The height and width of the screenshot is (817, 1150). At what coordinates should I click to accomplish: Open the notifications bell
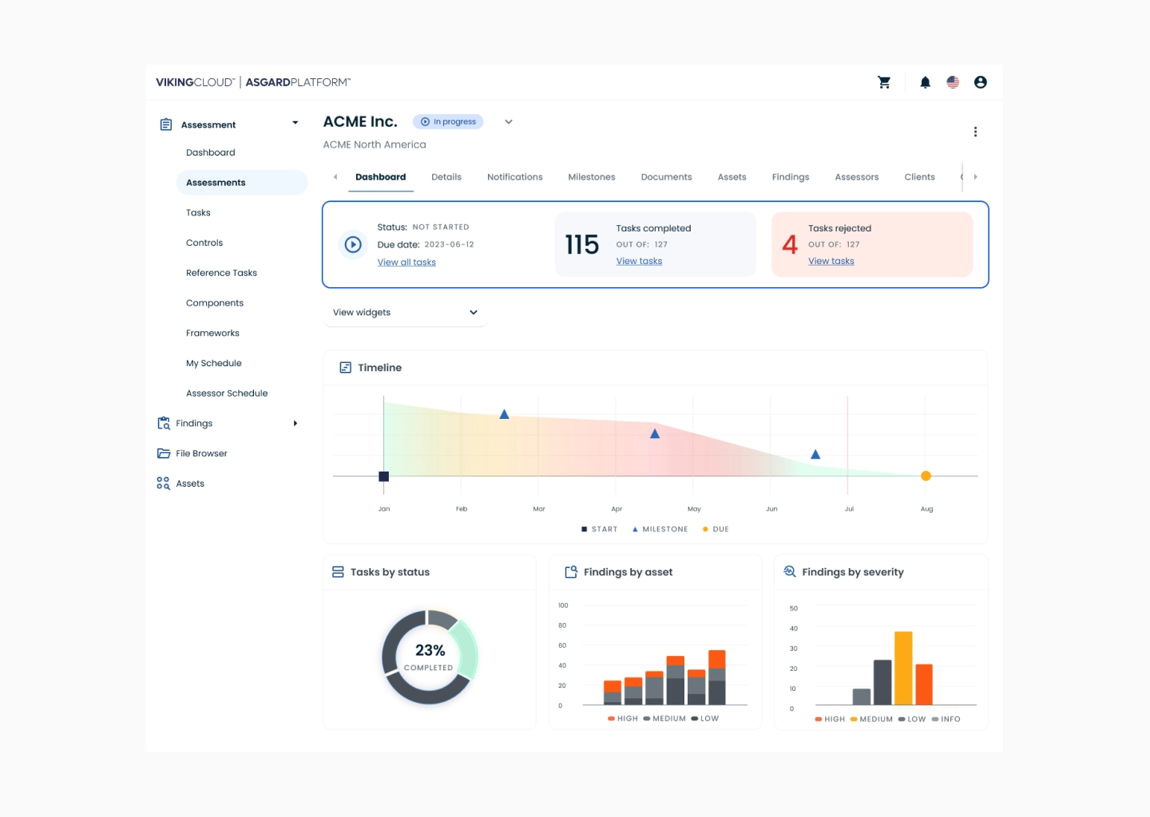tap(925, 82)
